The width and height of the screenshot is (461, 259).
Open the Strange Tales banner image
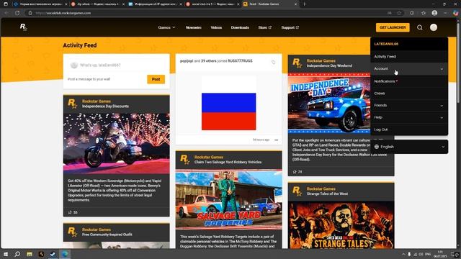coord(341,224)
